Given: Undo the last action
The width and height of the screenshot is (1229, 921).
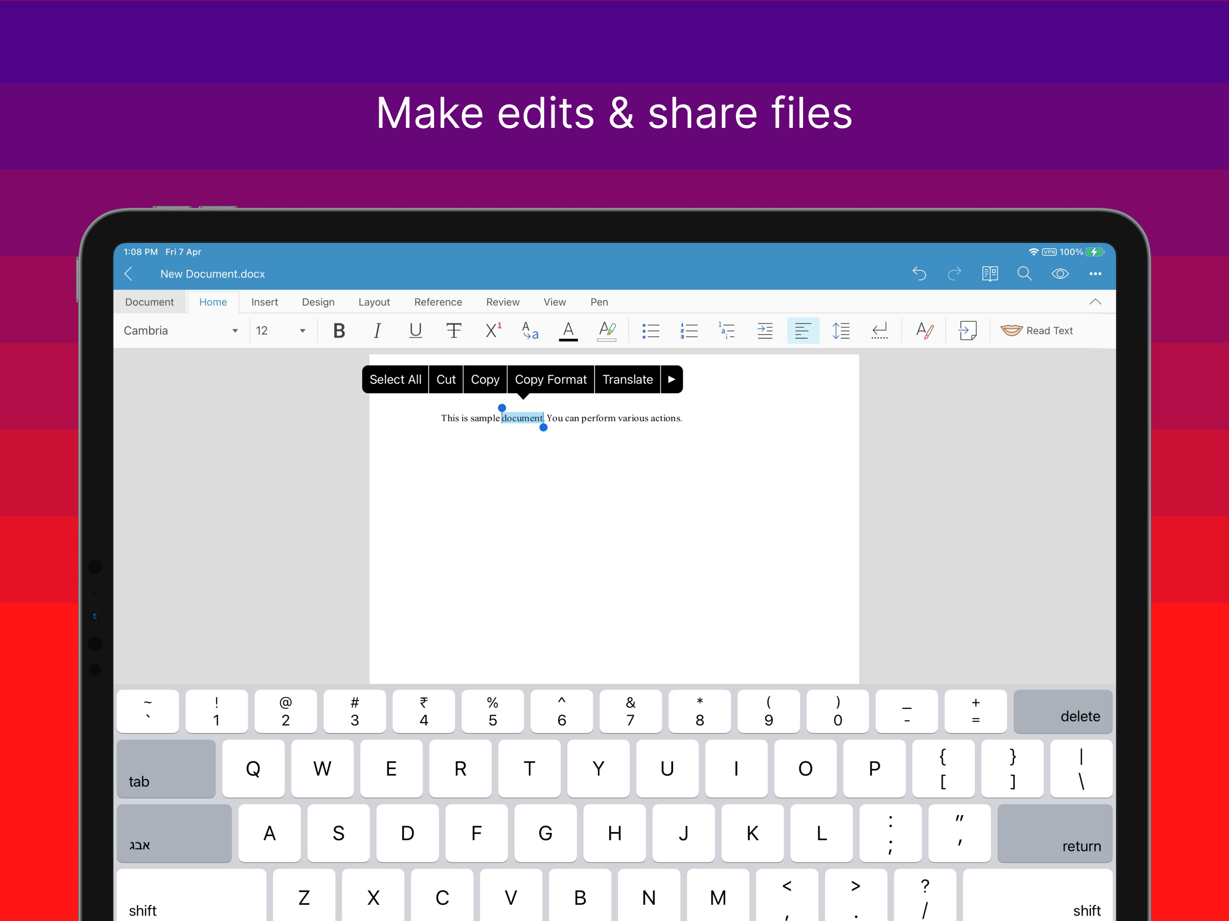Looking at the screenshot, I should click(x=919, y=273).
